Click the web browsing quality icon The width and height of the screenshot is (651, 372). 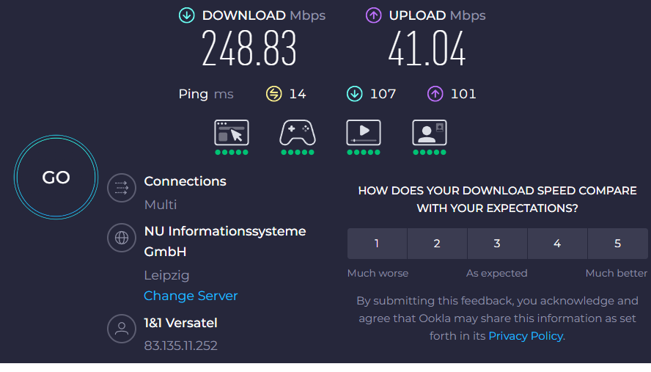coord(232,133)
